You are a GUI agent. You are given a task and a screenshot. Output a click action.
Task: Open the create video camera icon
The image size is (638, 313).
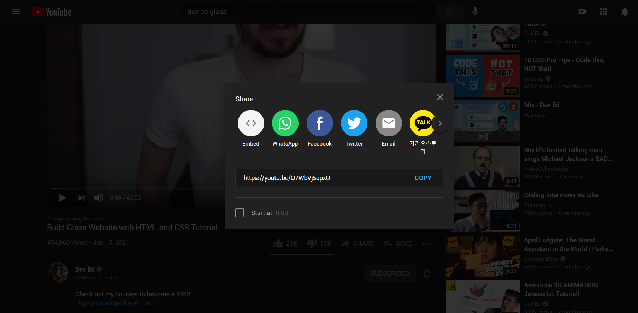(583, 12)
